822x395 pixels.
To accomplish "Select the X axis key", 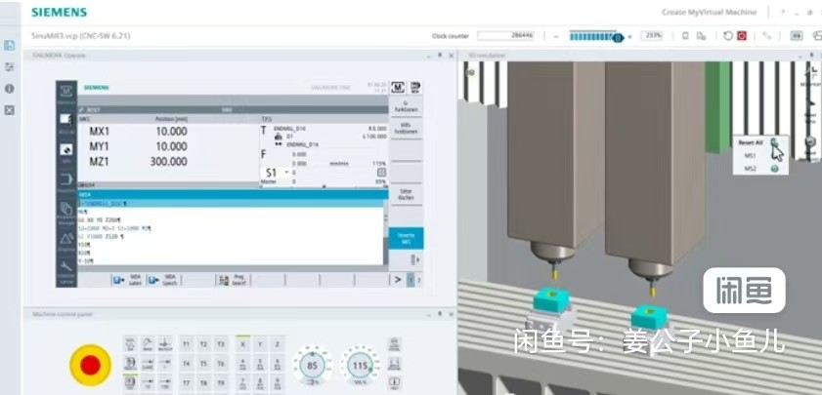I will [242, 344].
